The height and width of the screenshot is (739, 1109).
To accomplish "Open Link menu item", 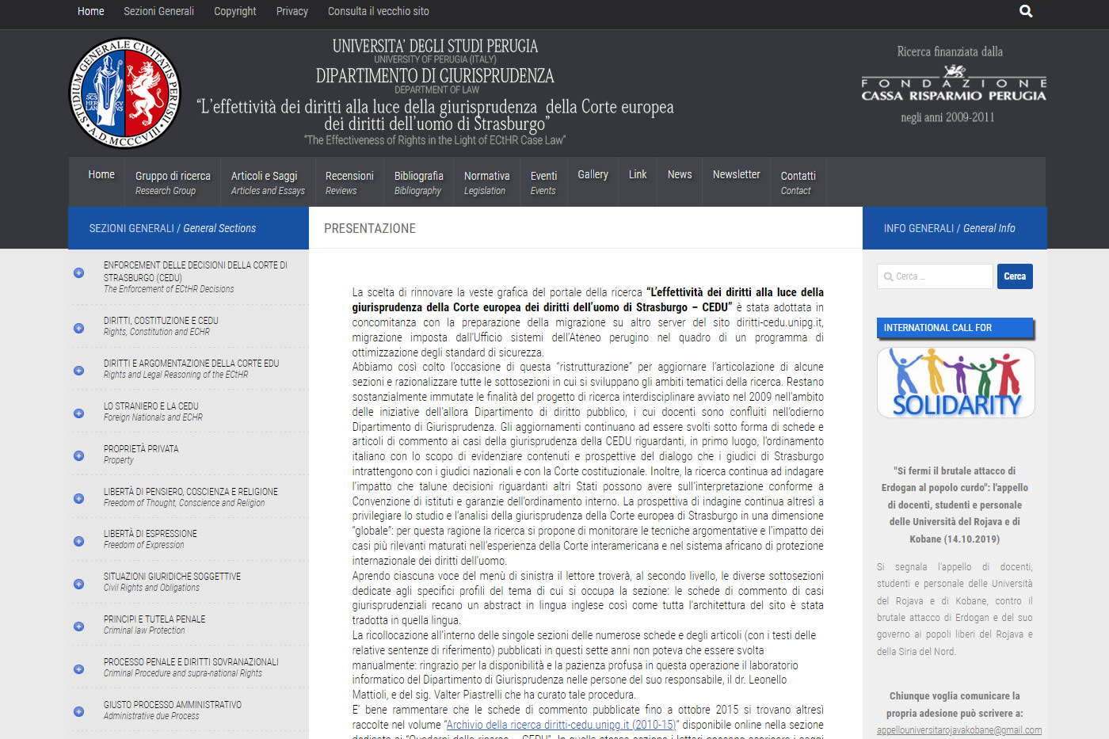I will coord(638,174).
